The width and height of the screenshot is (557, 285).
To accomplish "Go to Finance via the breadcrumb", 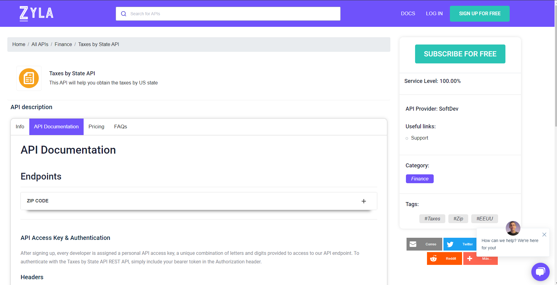I will coord(63,44).
